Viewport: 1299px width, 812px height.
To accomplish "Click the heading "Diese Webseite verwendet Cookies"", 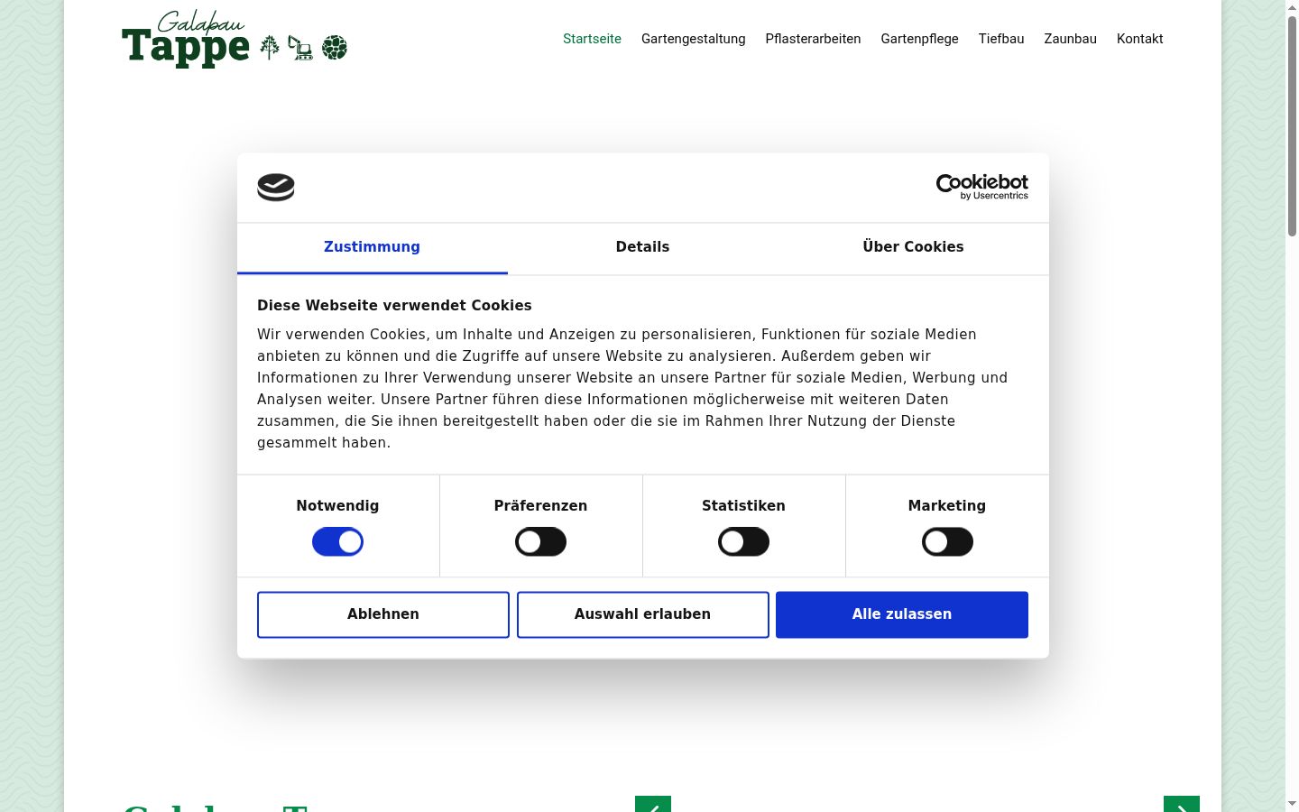I will point(394,306).
